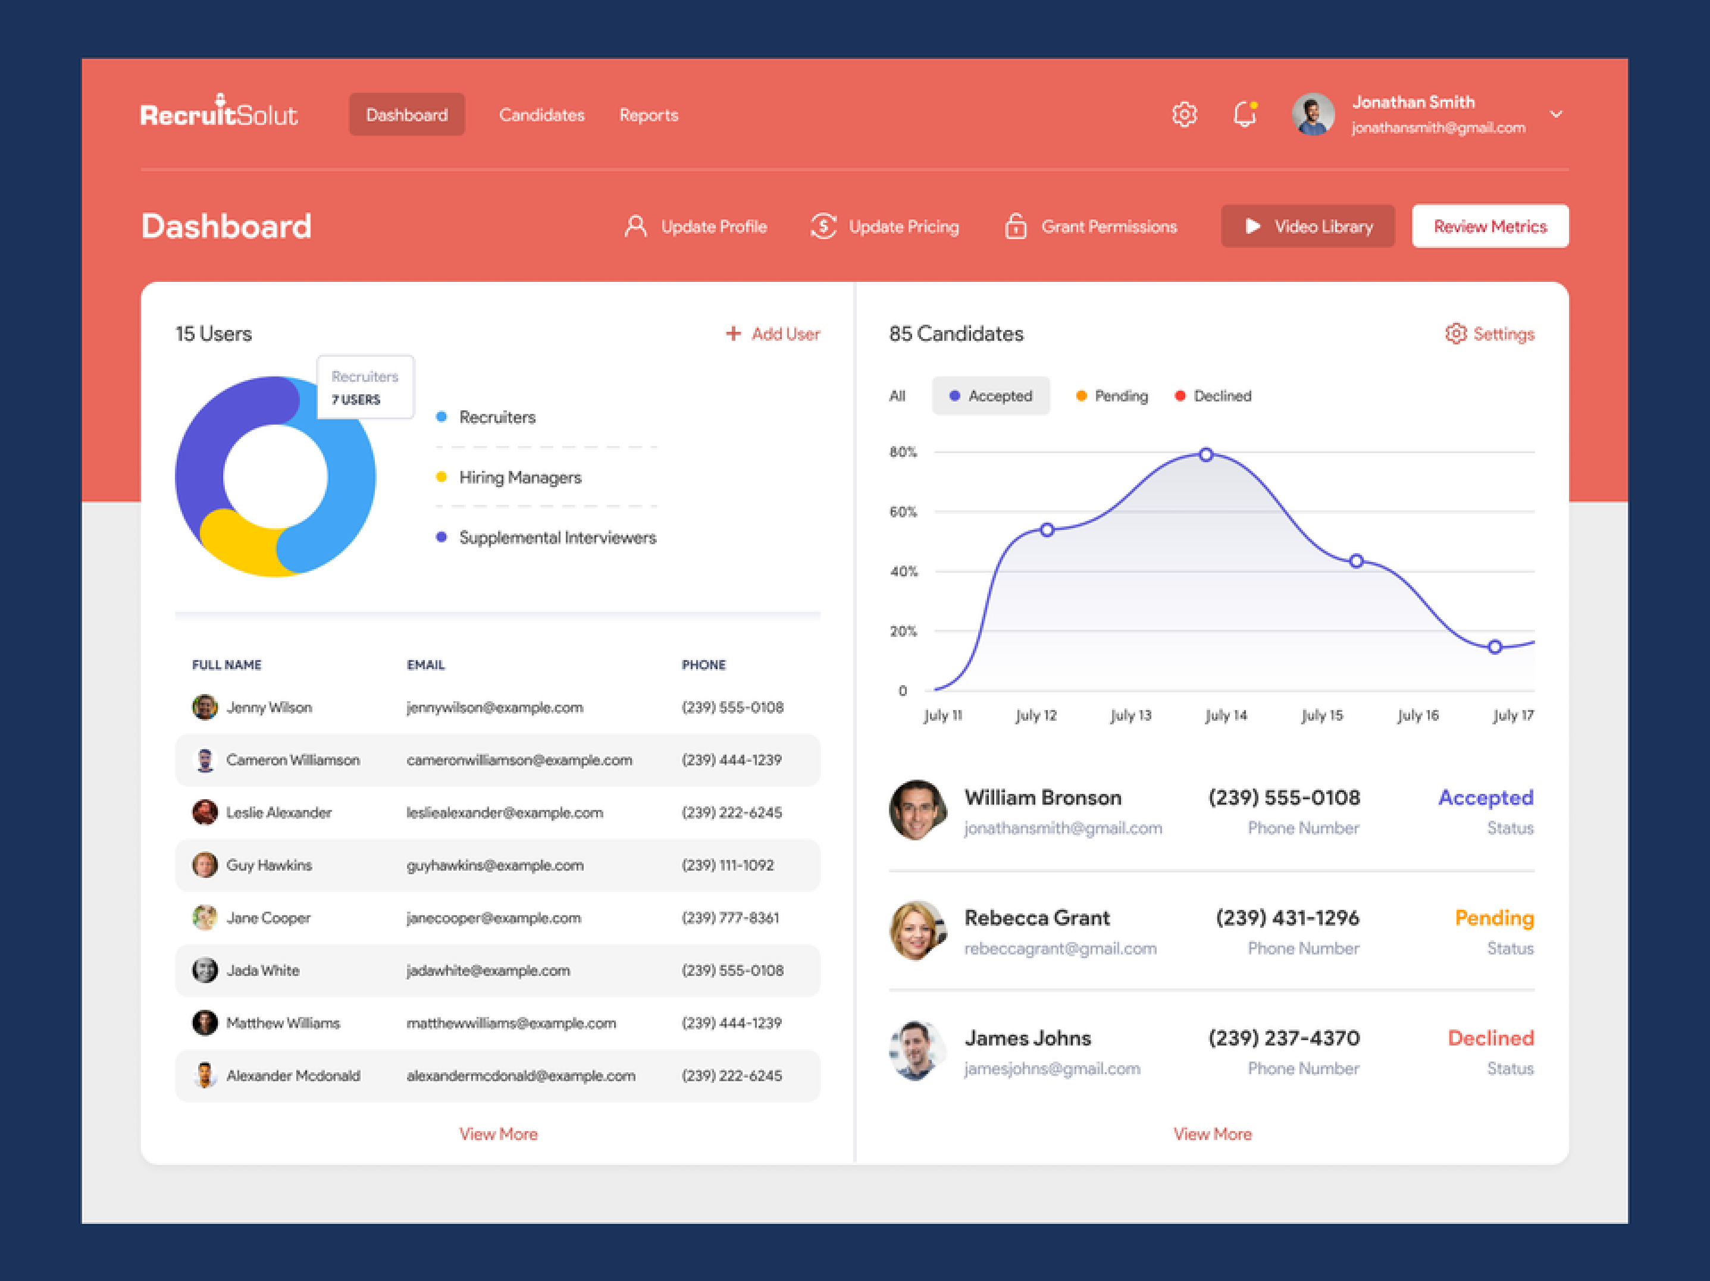Click the Video Library play icon
The width and height of the screenshot is (1710, 1281).
coord(1253,227)
